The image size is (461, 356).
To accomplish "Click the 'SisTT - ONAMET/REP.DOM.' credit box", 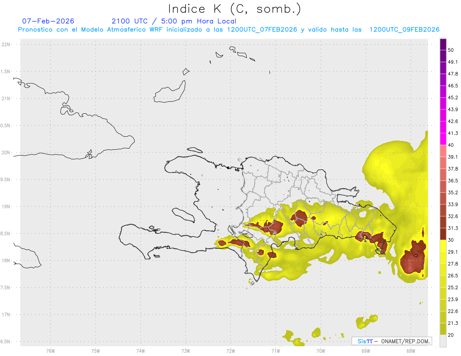I will click(x=391, y=341).
